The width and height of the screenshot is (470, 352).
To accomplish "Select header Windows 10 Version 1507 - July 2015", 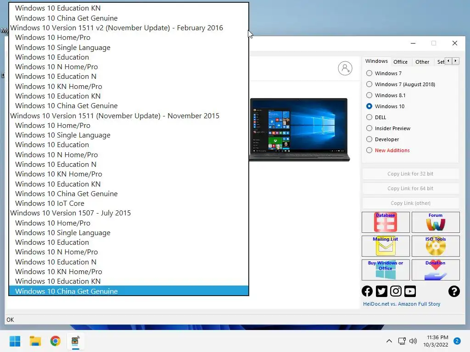I will click(x=129, y=213).
